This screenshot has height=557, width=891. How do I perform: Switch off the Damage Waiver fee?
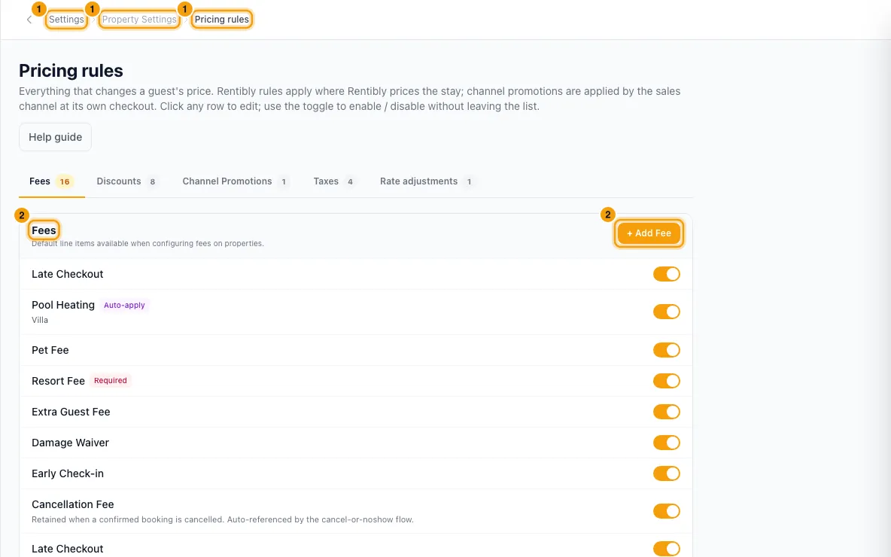click(x=667, y=442)
